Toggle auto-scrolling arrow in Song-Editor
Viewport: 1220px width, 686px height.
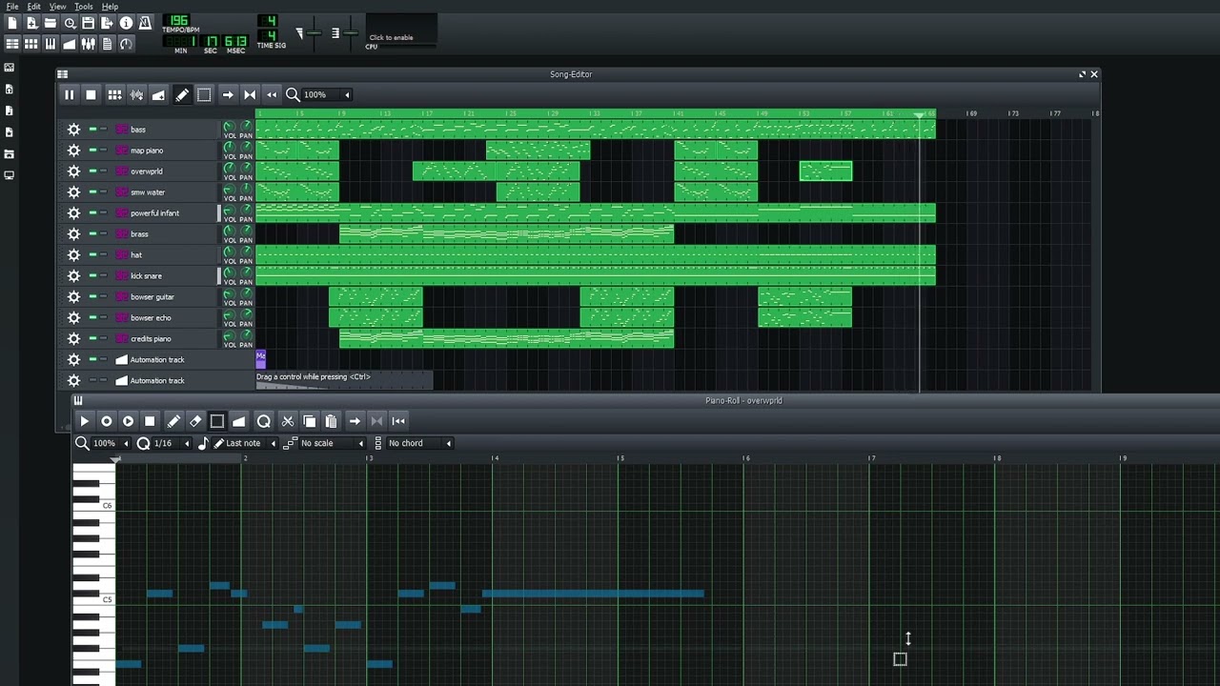click(228, 94)
